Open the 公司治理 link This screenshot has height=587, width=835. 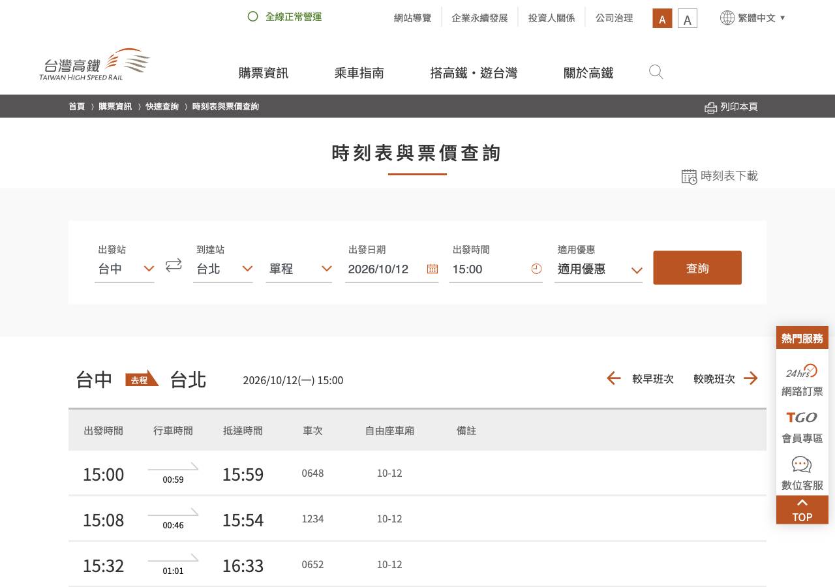(x=614, y=18)
